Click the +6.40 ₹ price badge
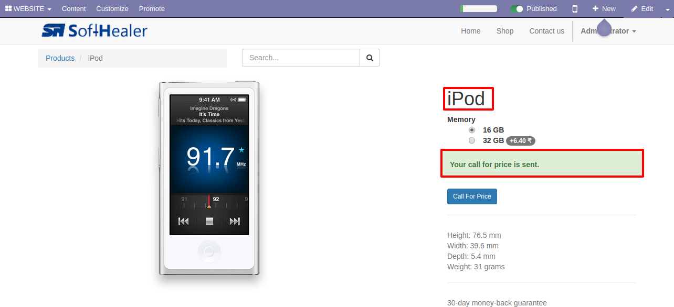674x307 pixels. point(521,141)
